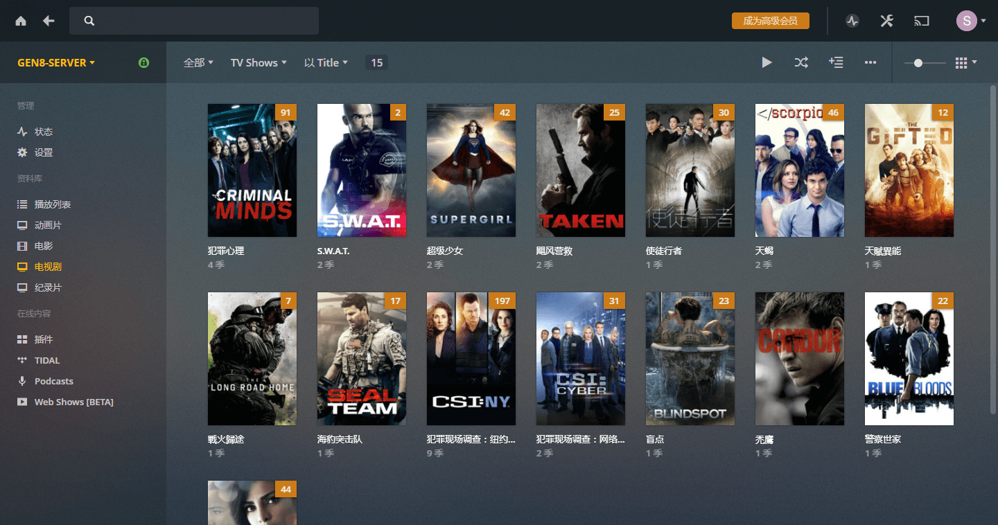Open the Condor poster

800,359
